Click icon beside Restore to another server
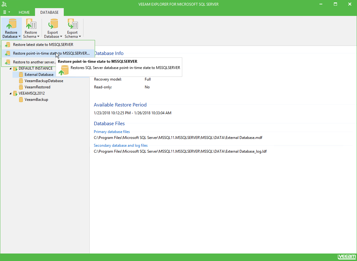357x261 pixels. [8, 62]
